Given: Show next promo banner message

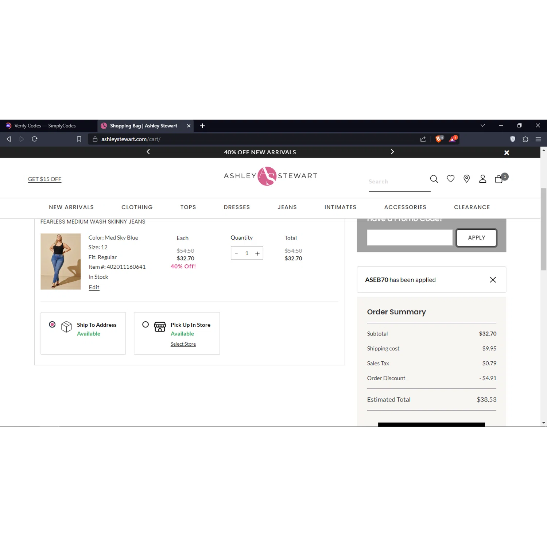Looking at the screenshot, I should point(392,152).
